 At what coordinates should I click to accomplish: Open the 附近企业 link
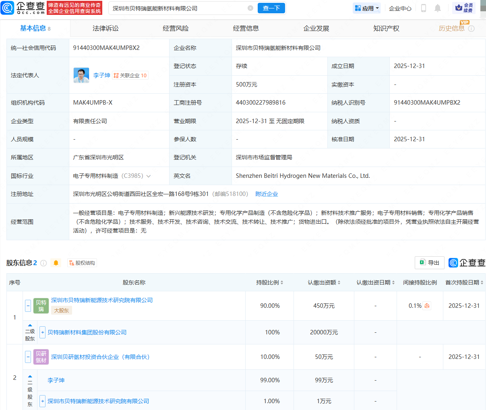coord(267,194)
